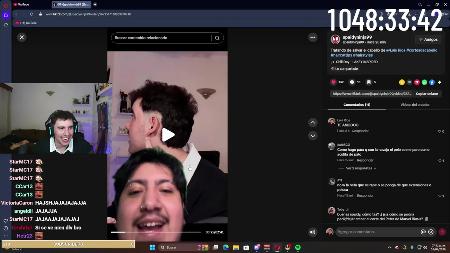
Task: Open more share options arrow
Action: [x=439, y=82]
